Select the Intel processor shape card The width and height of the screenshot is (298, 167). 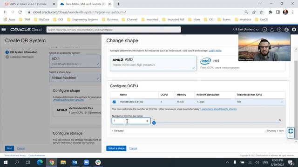pos(241,64)
